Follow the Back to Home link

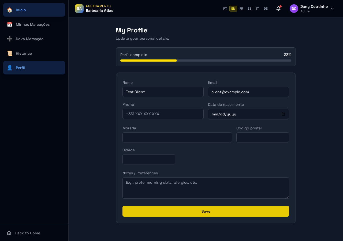(34, 233)
